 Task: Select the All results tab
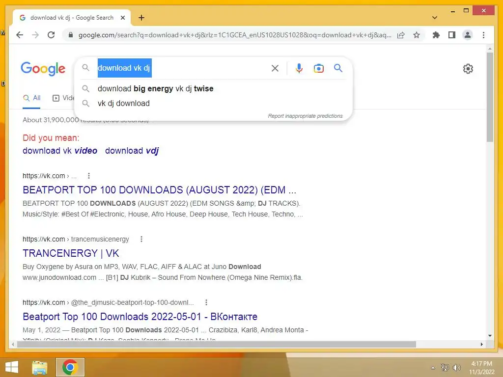click(x=32, y=98)
